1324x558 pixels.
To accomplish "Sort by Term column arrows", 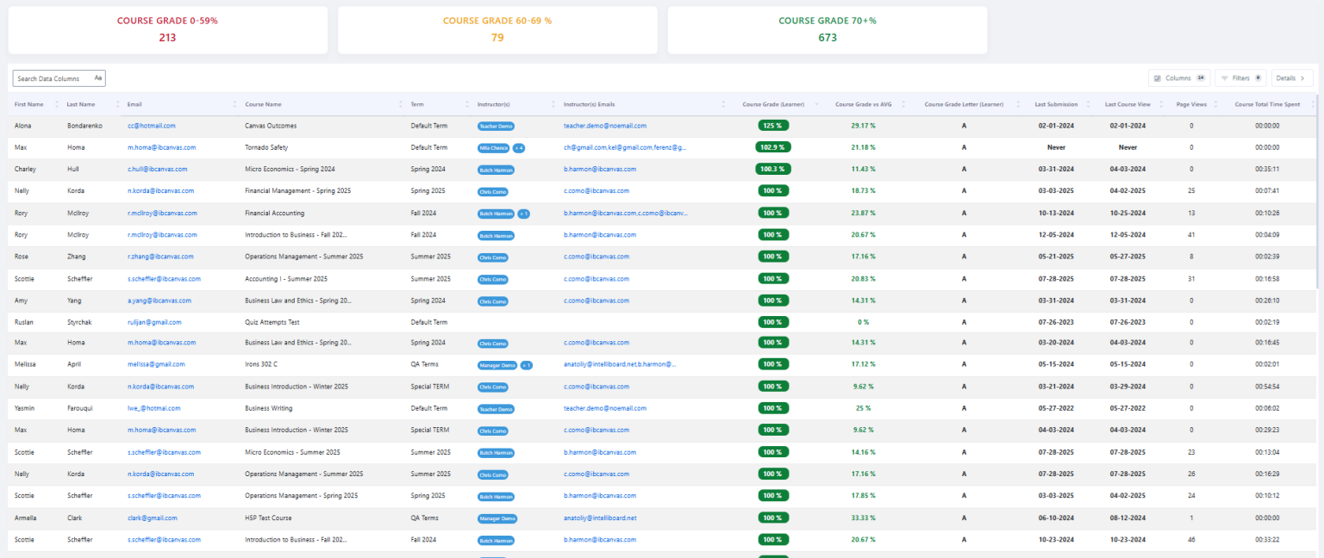I will tap(468, 104).
